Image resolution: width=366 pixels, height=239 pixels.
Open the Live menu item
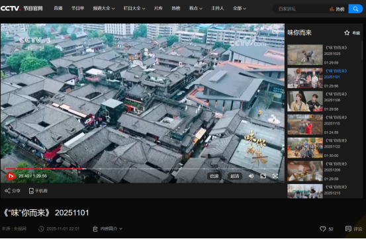tap(58, 9)
